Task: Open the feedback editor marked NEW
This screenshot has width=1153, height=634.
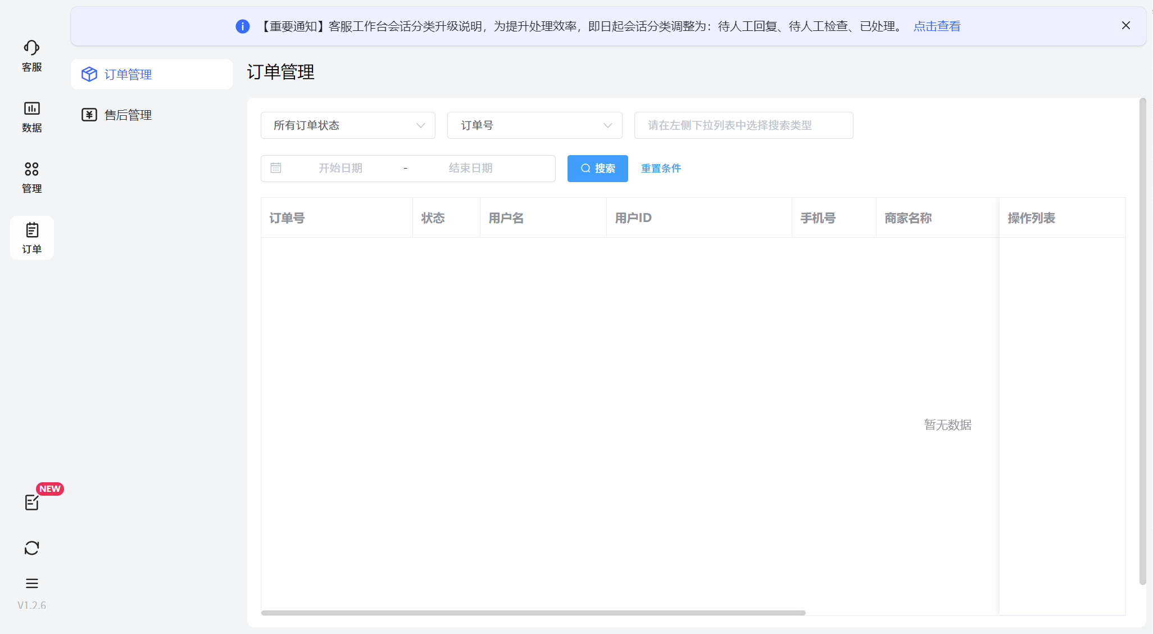Action: (x=32, y=502)
